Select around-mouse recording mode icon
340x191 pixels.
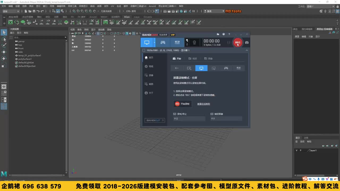tap(214, 68)
